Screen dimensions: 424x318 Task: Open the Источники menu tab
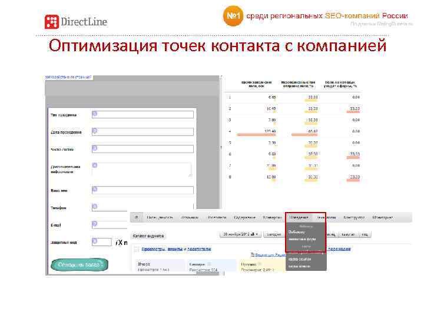[x=190, y=217]
